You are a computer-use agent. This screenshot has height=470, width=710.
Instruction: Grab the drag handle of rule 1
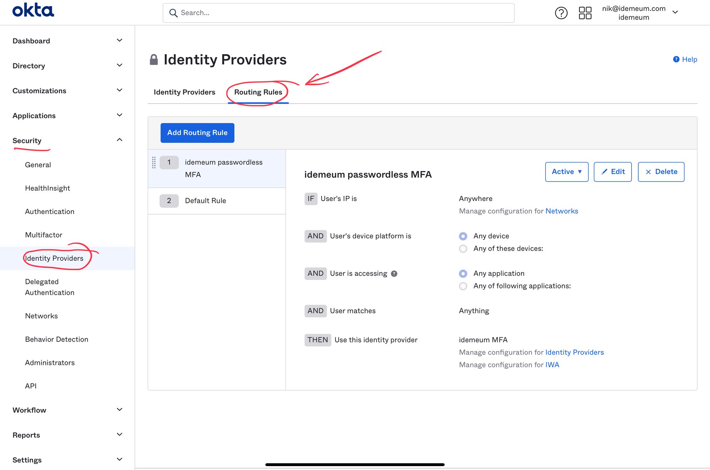click(x=154, y=162)
